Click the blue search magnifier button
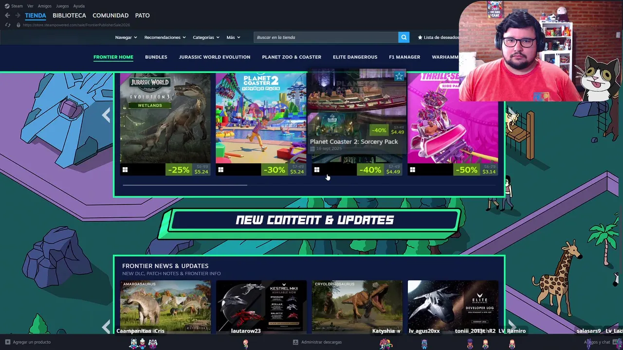 [x=403, y=37]
